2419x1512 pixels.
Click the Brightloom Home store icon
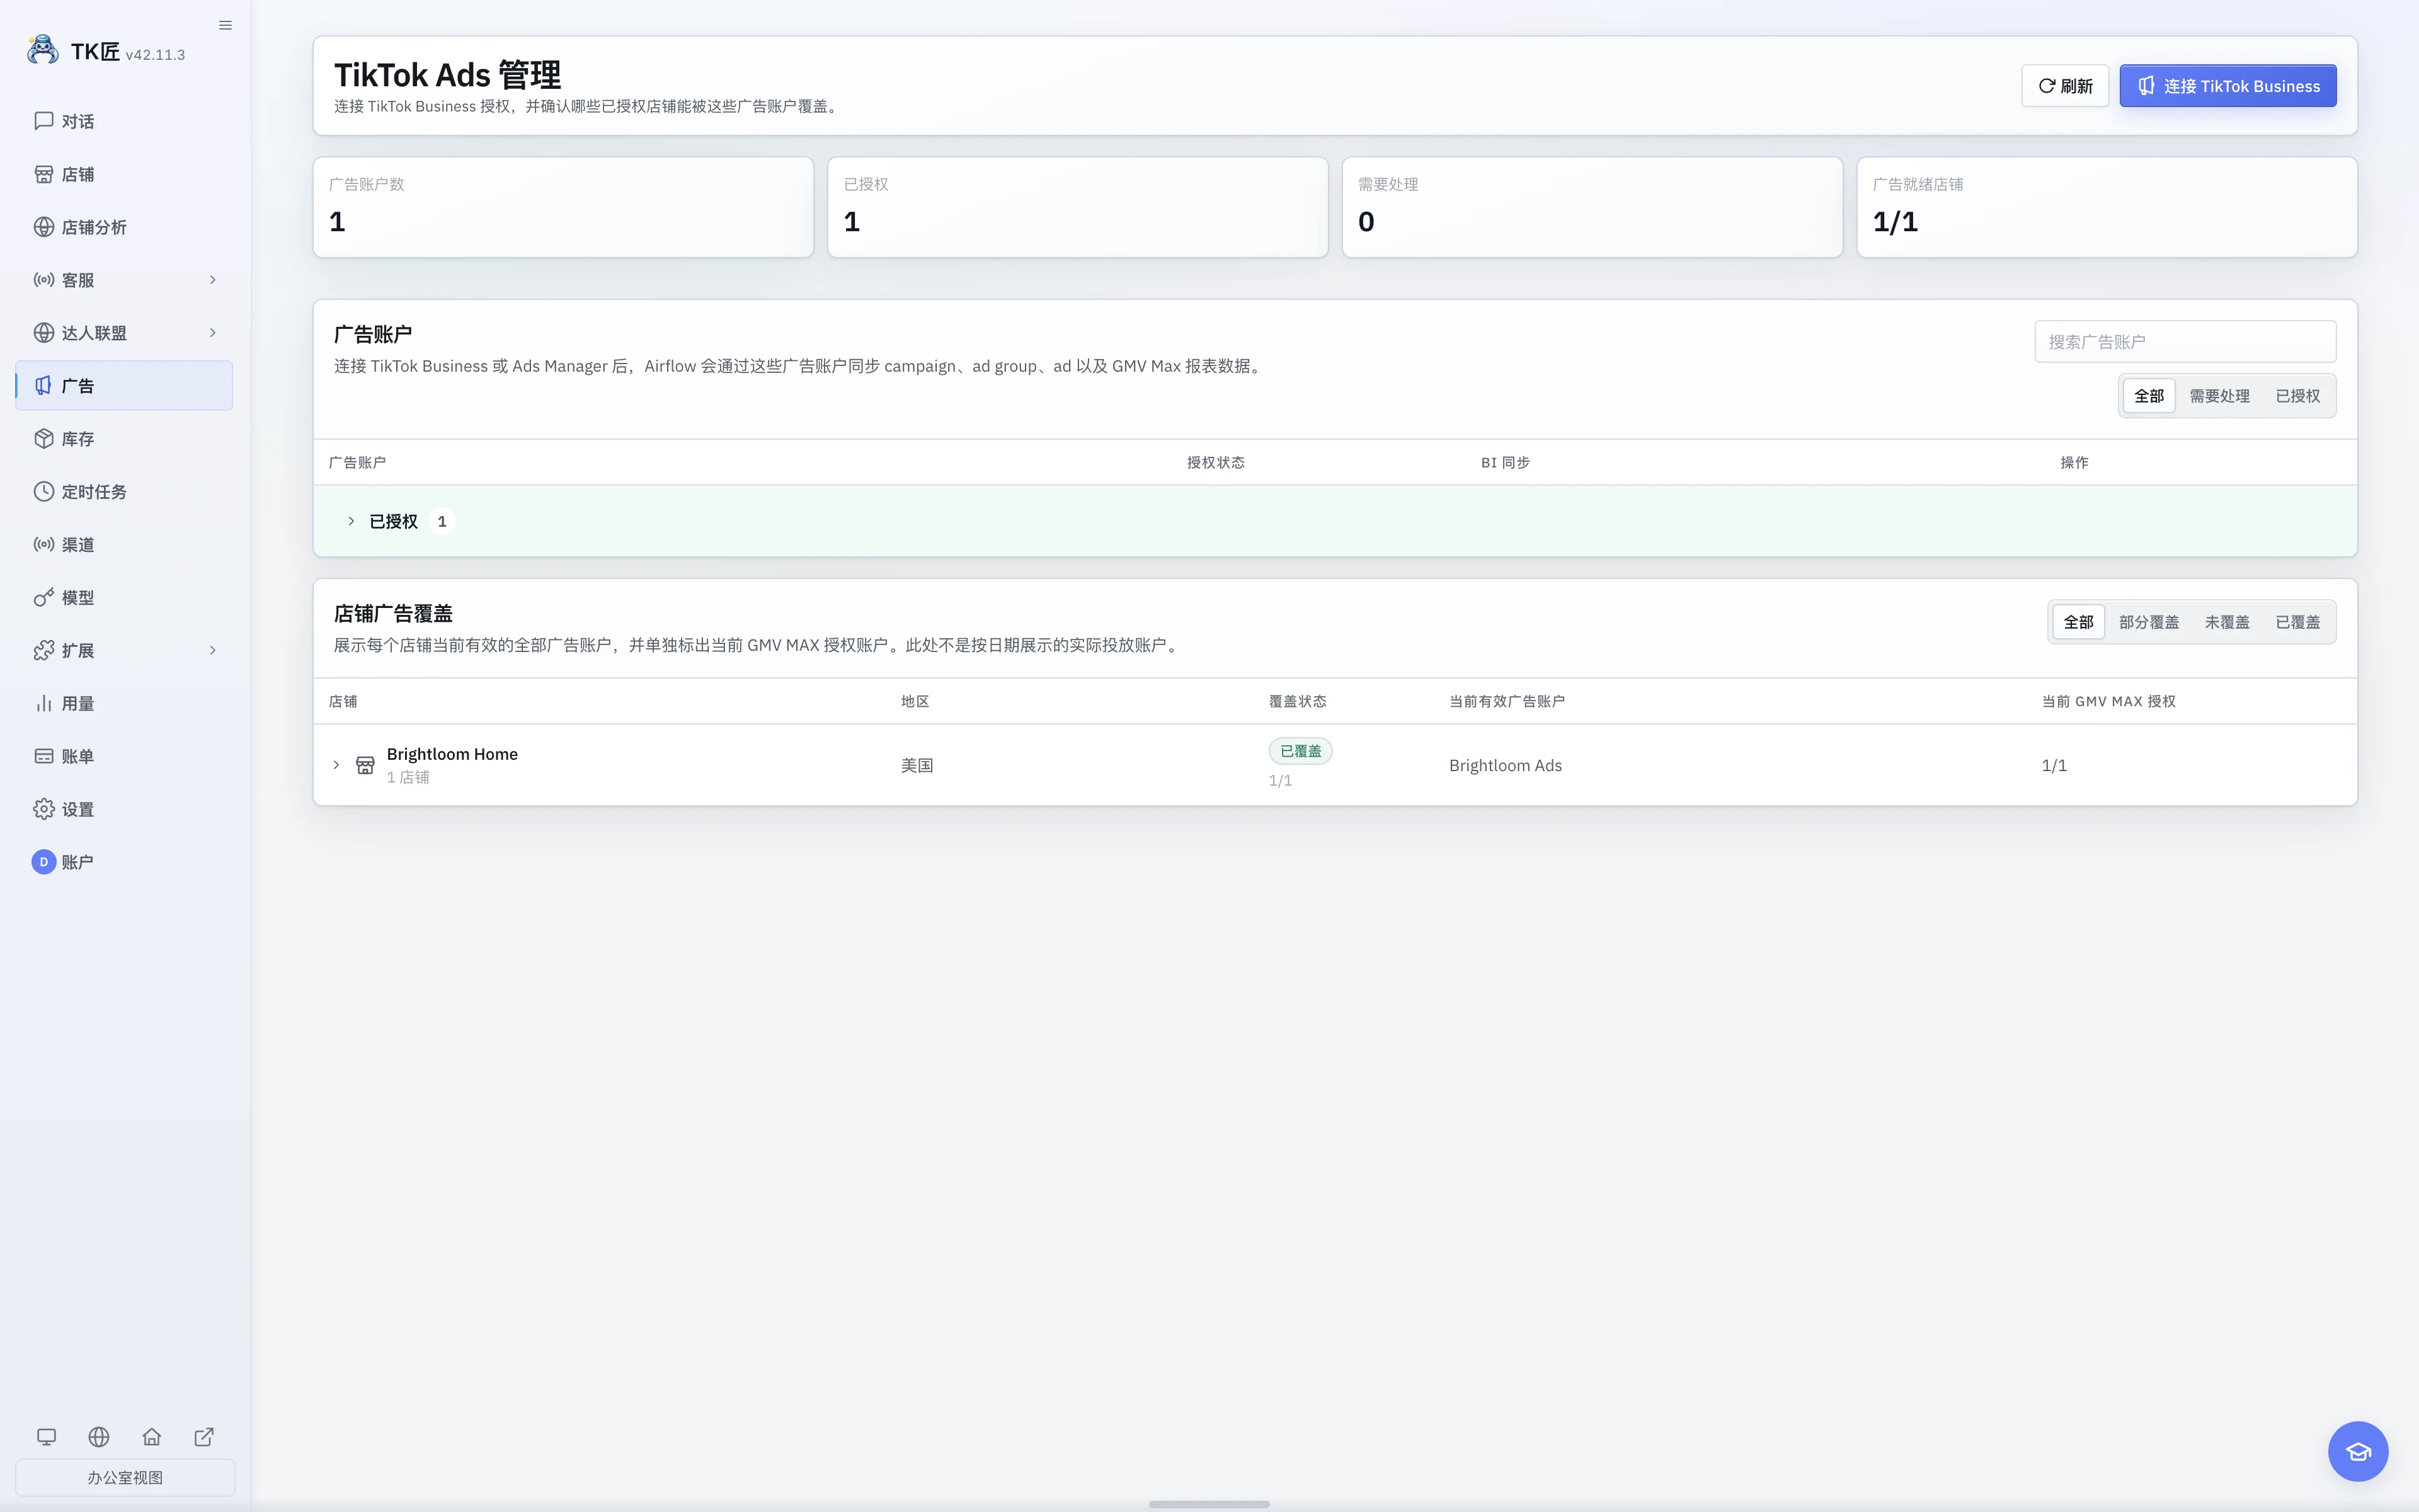coord(366,765)
